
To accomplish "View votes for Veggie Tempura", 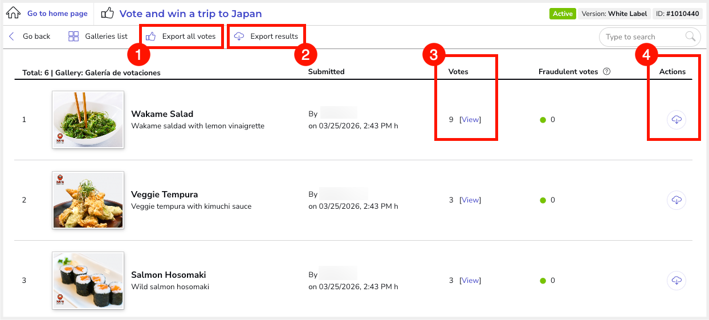I will [470, 200].
